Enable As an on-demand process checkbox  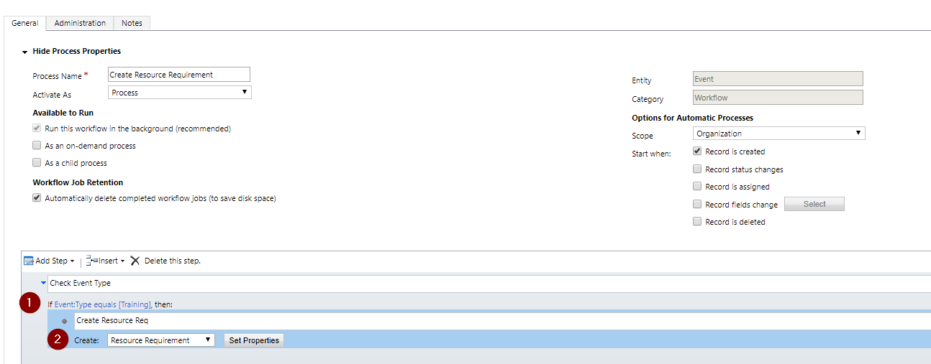(x=37, y=146)
